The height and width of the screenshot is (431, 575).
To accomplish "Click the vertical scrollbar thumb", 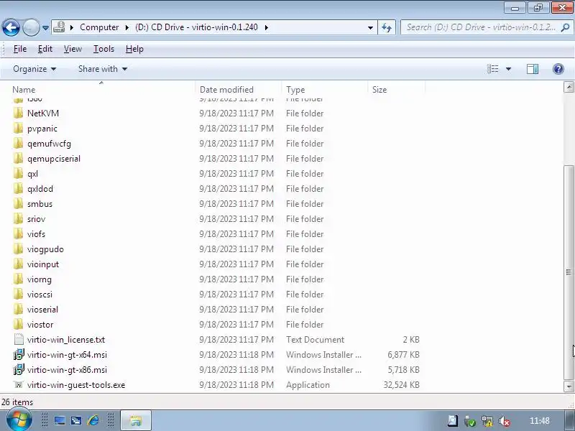I will point(569,273).
